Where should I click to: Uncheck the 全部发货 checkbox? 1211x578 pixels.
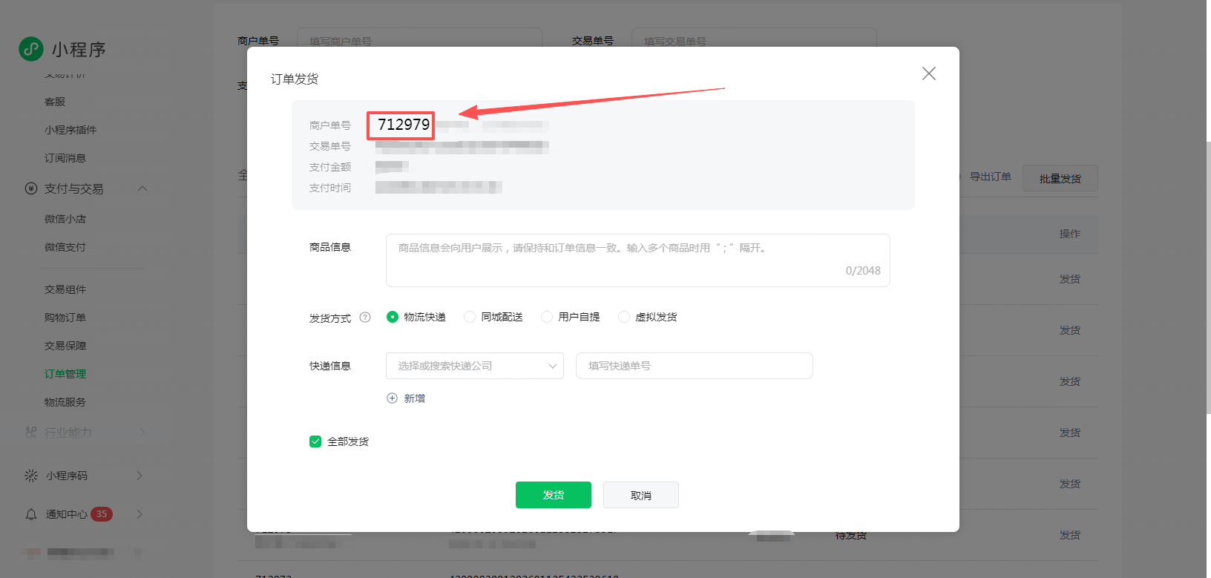click(315, 441)
